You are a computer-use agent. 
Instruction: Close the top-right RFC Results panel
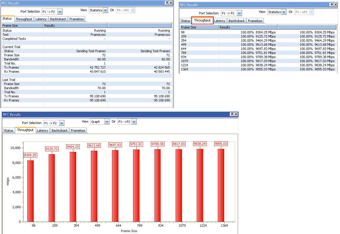(336, 5)
